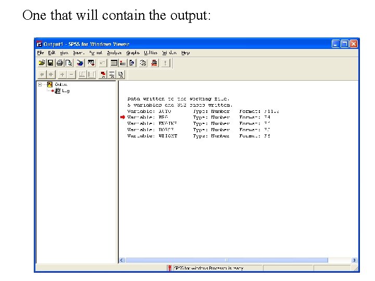Click the Insert Text toolbar icon

(120, 74)
